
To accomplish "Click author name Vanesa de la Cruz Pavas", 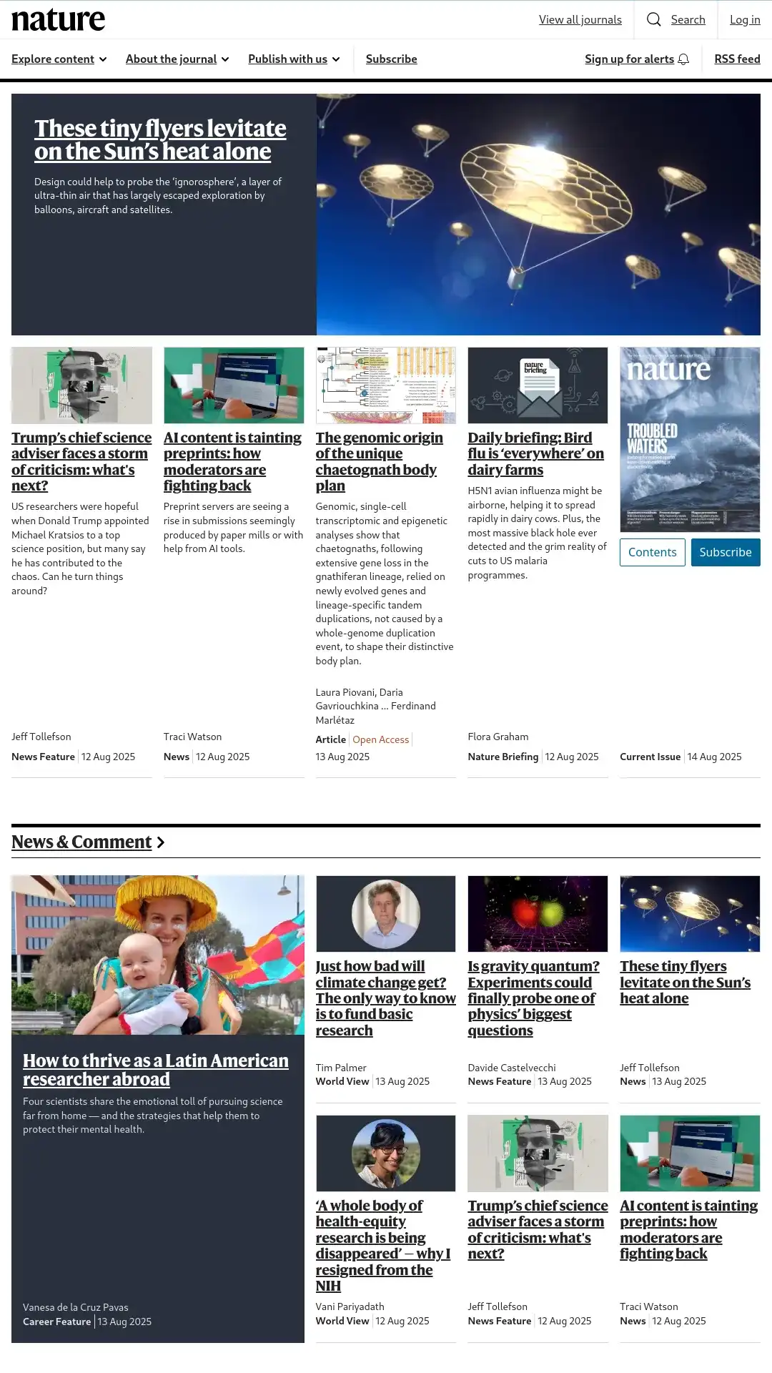I will (x=76, y=1307).
